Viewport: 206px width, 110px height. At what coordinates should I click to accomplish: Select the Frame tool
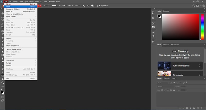point(3,31)
